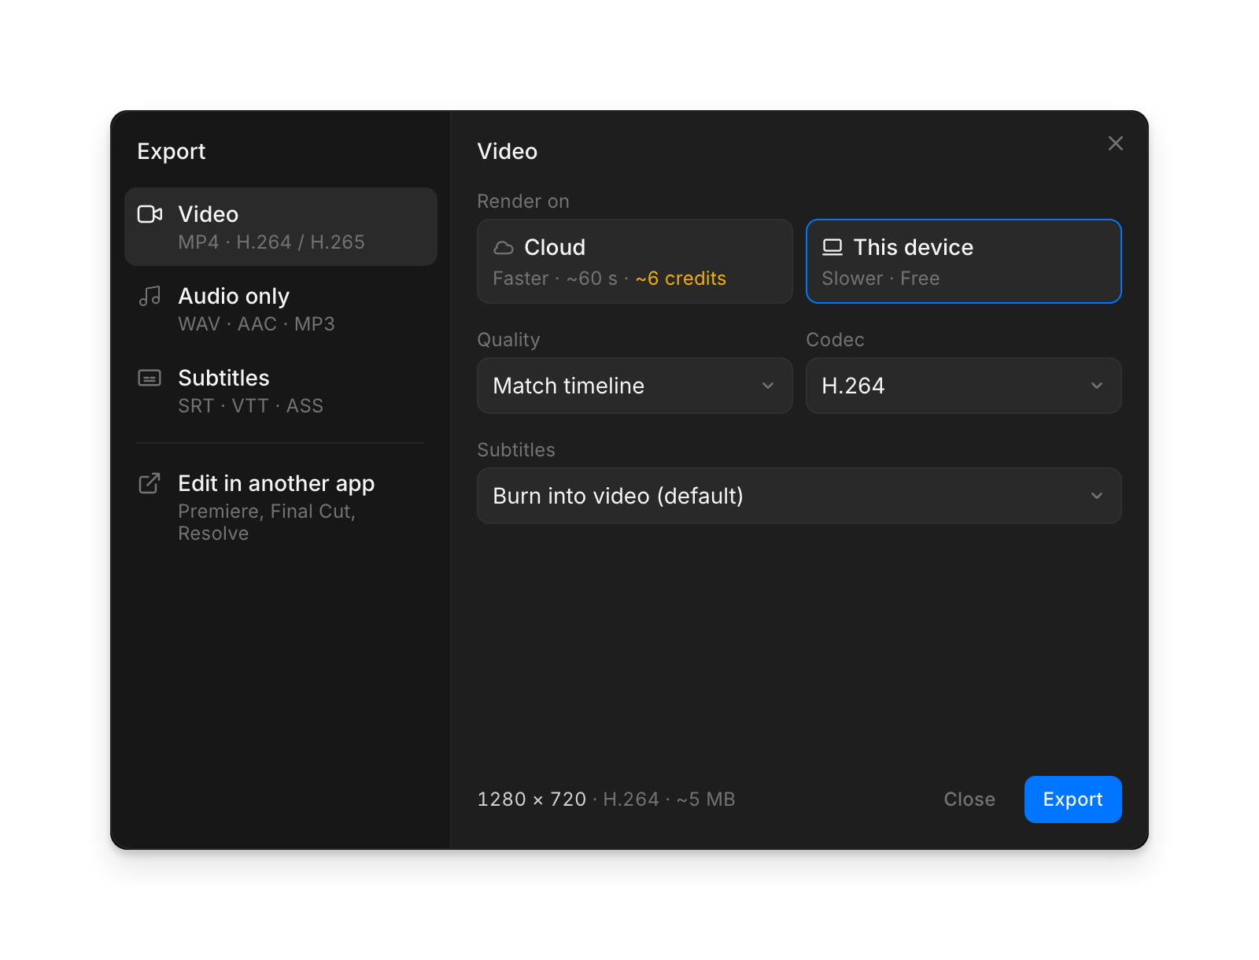Click the Codec label
This screenshot has width=1259, height=960.
coord(835,340)
